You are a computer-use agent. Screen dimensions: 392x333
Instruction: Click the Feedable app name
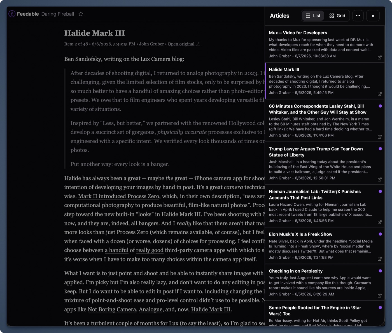[x=28, y=14]
